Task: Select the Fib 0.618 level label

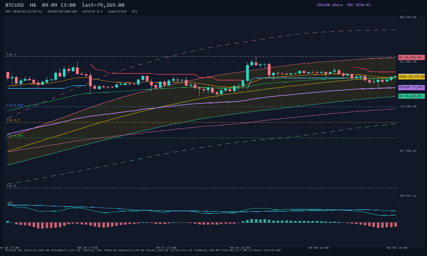Action: [x=15, y=105]
